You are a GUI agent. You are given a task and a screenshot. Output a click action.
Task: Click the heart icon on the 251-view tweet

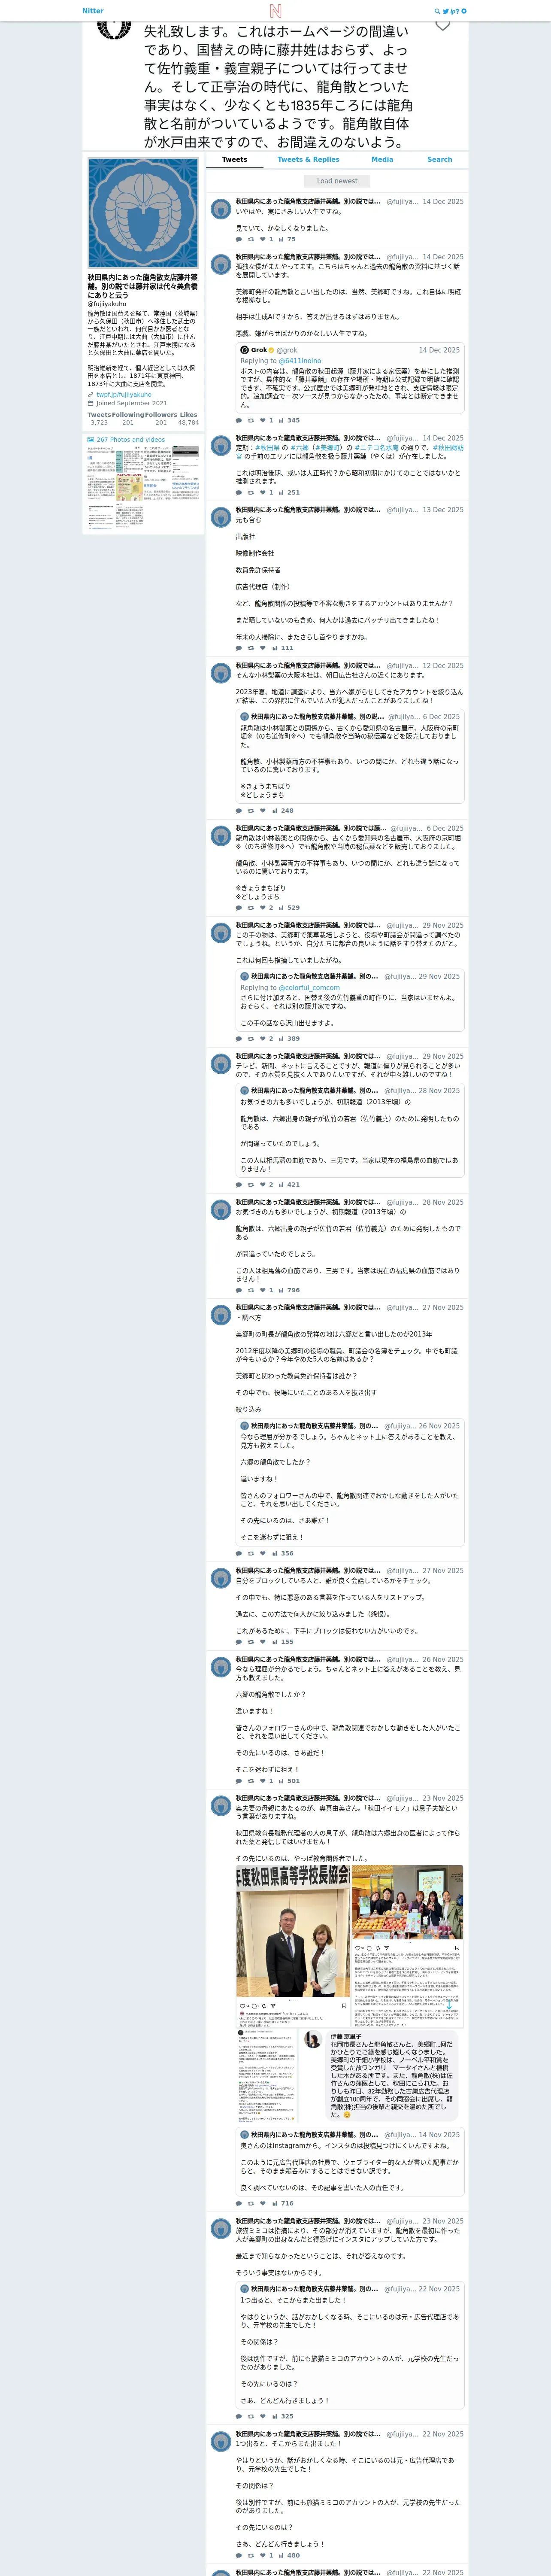point(263,492)
